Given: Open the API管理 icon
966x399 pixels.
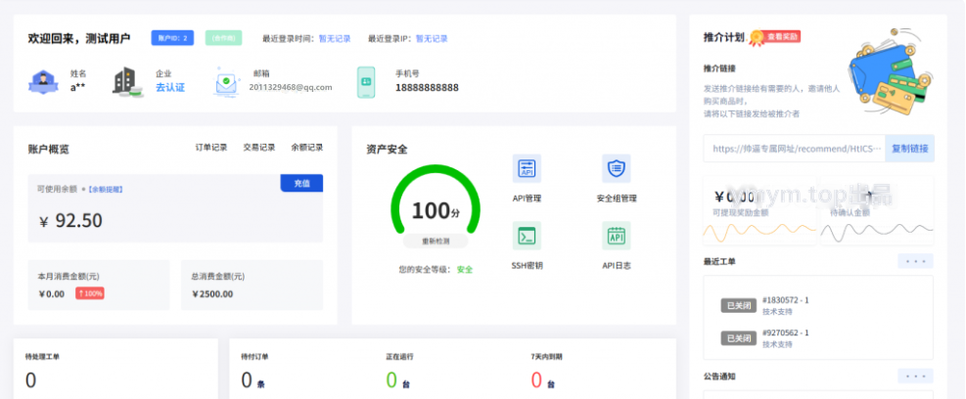Looking at the screenshot, I should pyautogui.click(x=527, y=168).
